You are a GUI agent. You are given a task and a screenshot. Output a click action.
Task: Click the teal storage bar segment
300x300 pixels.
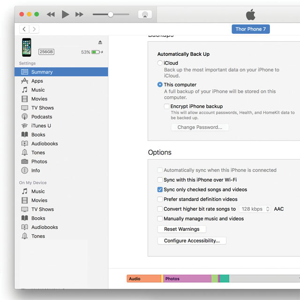[225, 278]
